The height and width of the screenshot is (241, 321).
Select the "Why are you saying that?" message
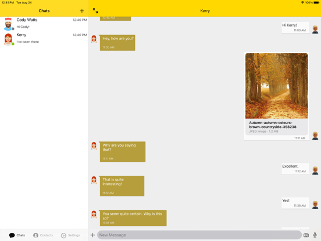coord(123,152)
